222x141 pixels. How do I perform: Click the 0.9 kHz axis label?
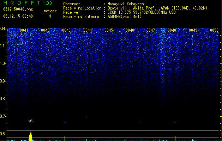pyautogui.click(x=3, y=81)
